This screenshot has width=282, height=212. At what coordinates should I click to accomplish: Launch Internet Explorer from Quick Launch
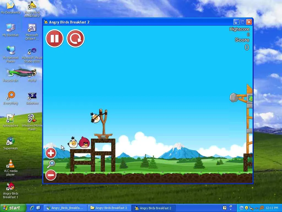[32, 208]
